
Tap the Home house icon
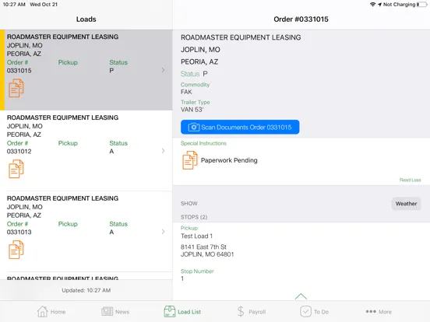coord(43,312)
